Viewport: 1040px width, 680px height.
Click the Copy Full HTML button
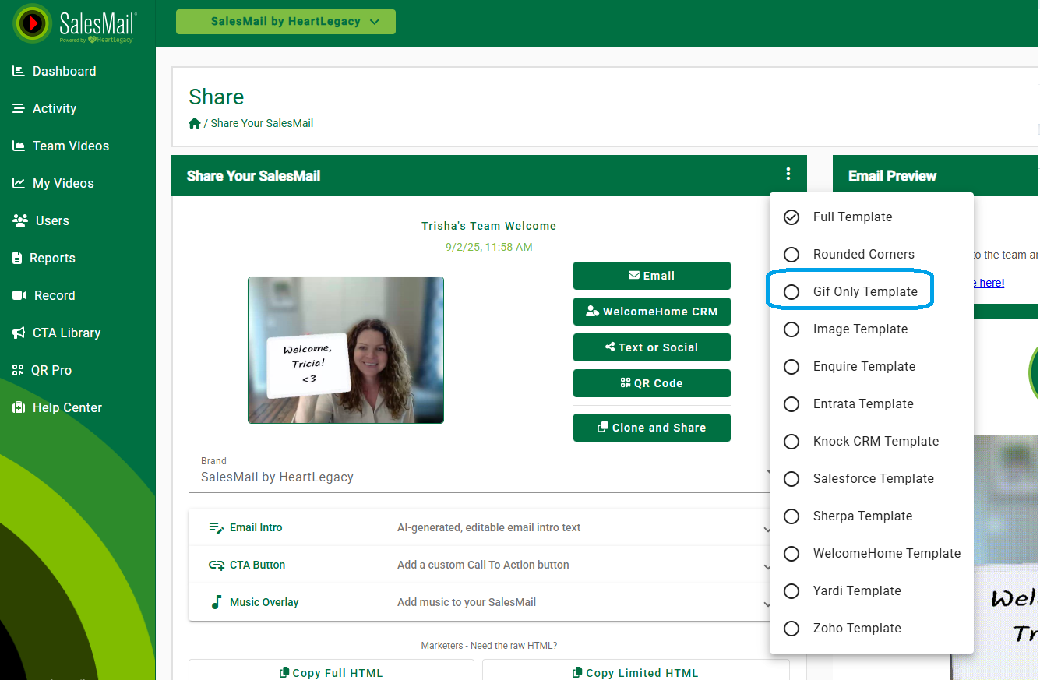pyautogui.click(x=331, y=672)
